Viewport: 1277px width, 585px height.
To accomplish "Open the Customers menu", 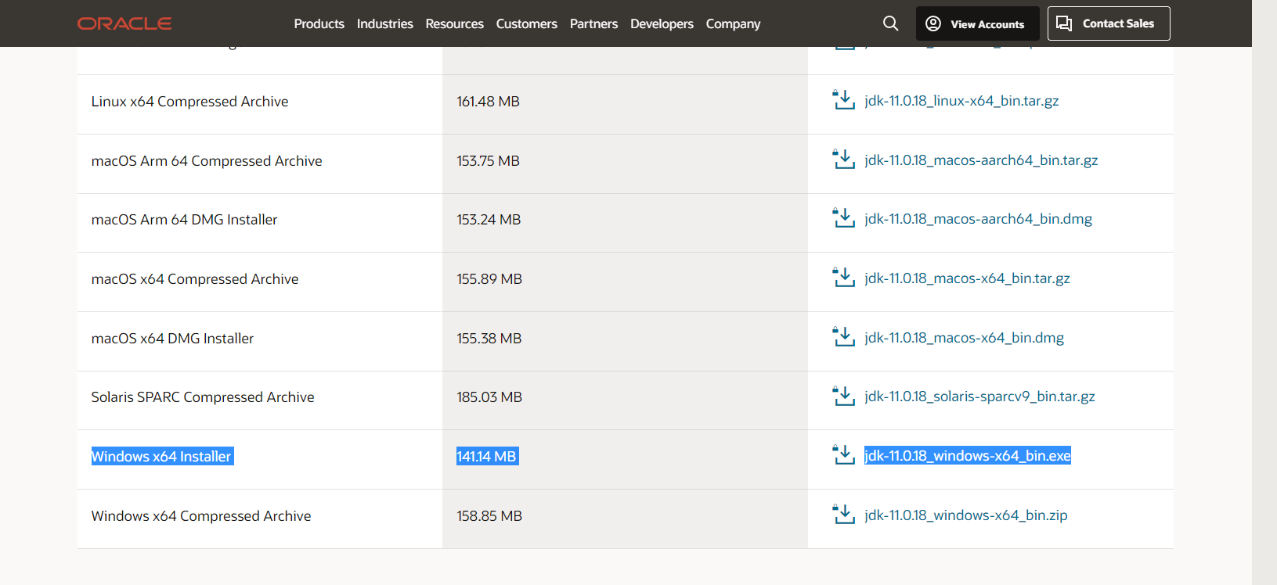I will pyautogui.click(x=526, y=23).
